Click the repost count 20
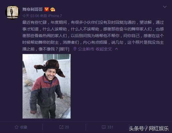The image size is (172, 133). (x=67, y=127)
